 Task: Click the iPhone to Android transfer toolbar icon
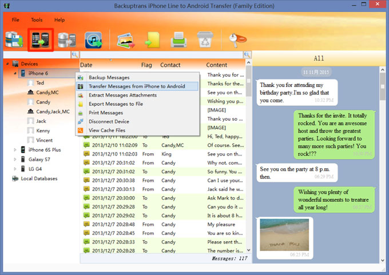click(41, 40)
